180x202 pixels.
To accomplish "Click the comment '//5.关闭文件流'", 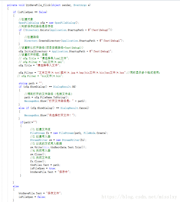I will 40,158.
